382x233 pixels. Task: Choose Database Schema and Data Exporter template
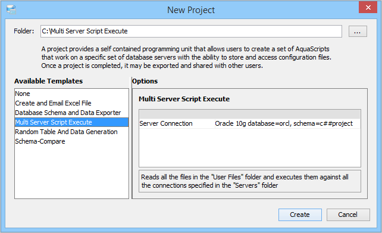tap(68, 113)
